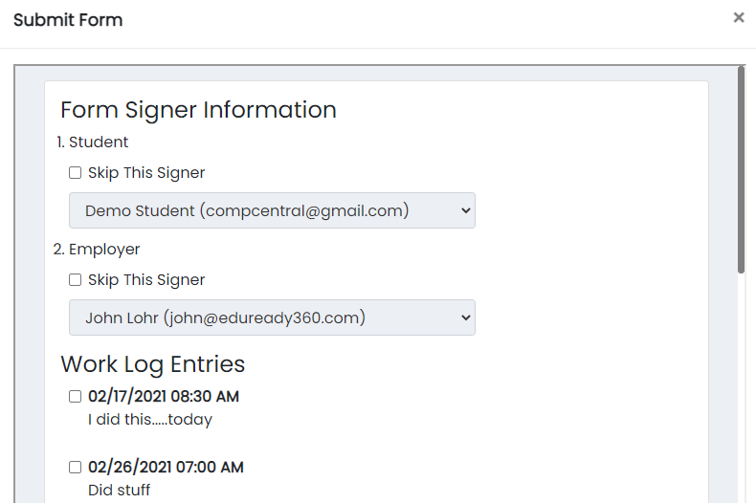This screenshot has height=503, width=756.
Task: Click the "Did stuff" entry description
Action: click(119, 490)
